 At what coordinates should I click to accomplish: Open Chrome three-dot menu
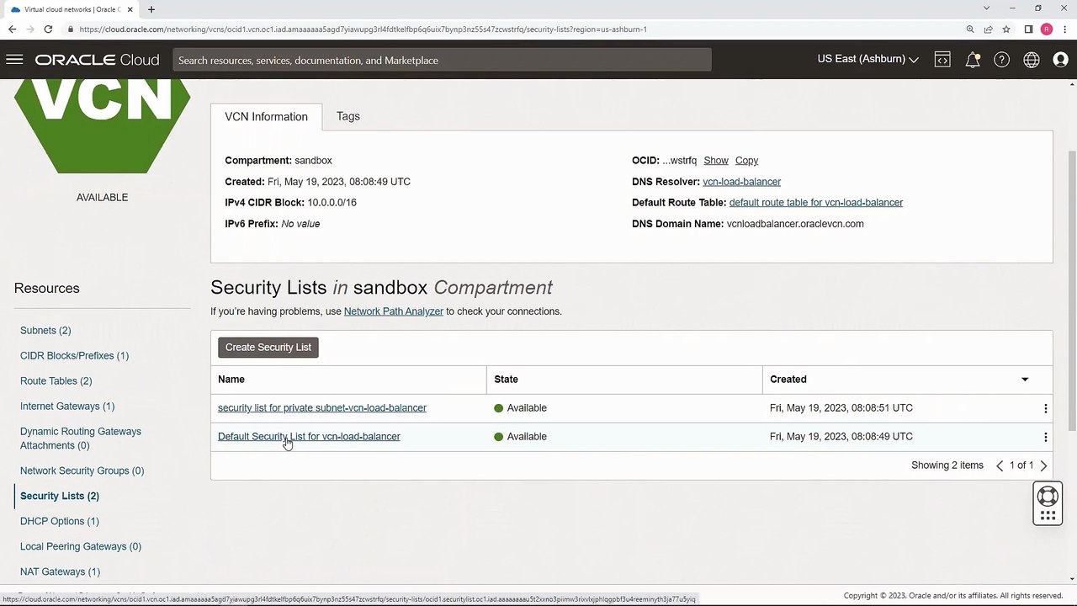click(x=1064, y=29)
